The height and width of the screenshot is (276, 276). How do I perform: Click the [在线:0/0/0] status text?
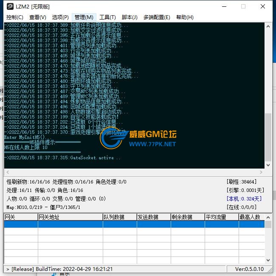click(x=242, y=207)
